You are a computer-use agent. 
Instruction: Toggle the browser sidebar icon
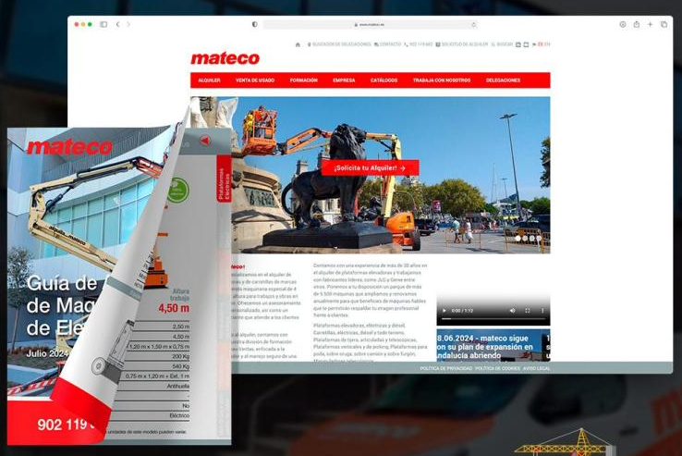[x=104, y=24]
